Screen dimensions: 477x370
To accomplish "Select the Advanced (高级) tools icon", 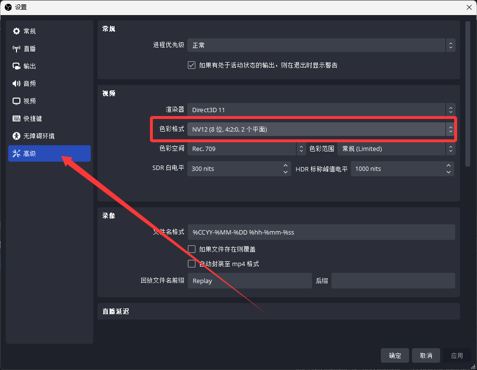I will coord(16,154).
